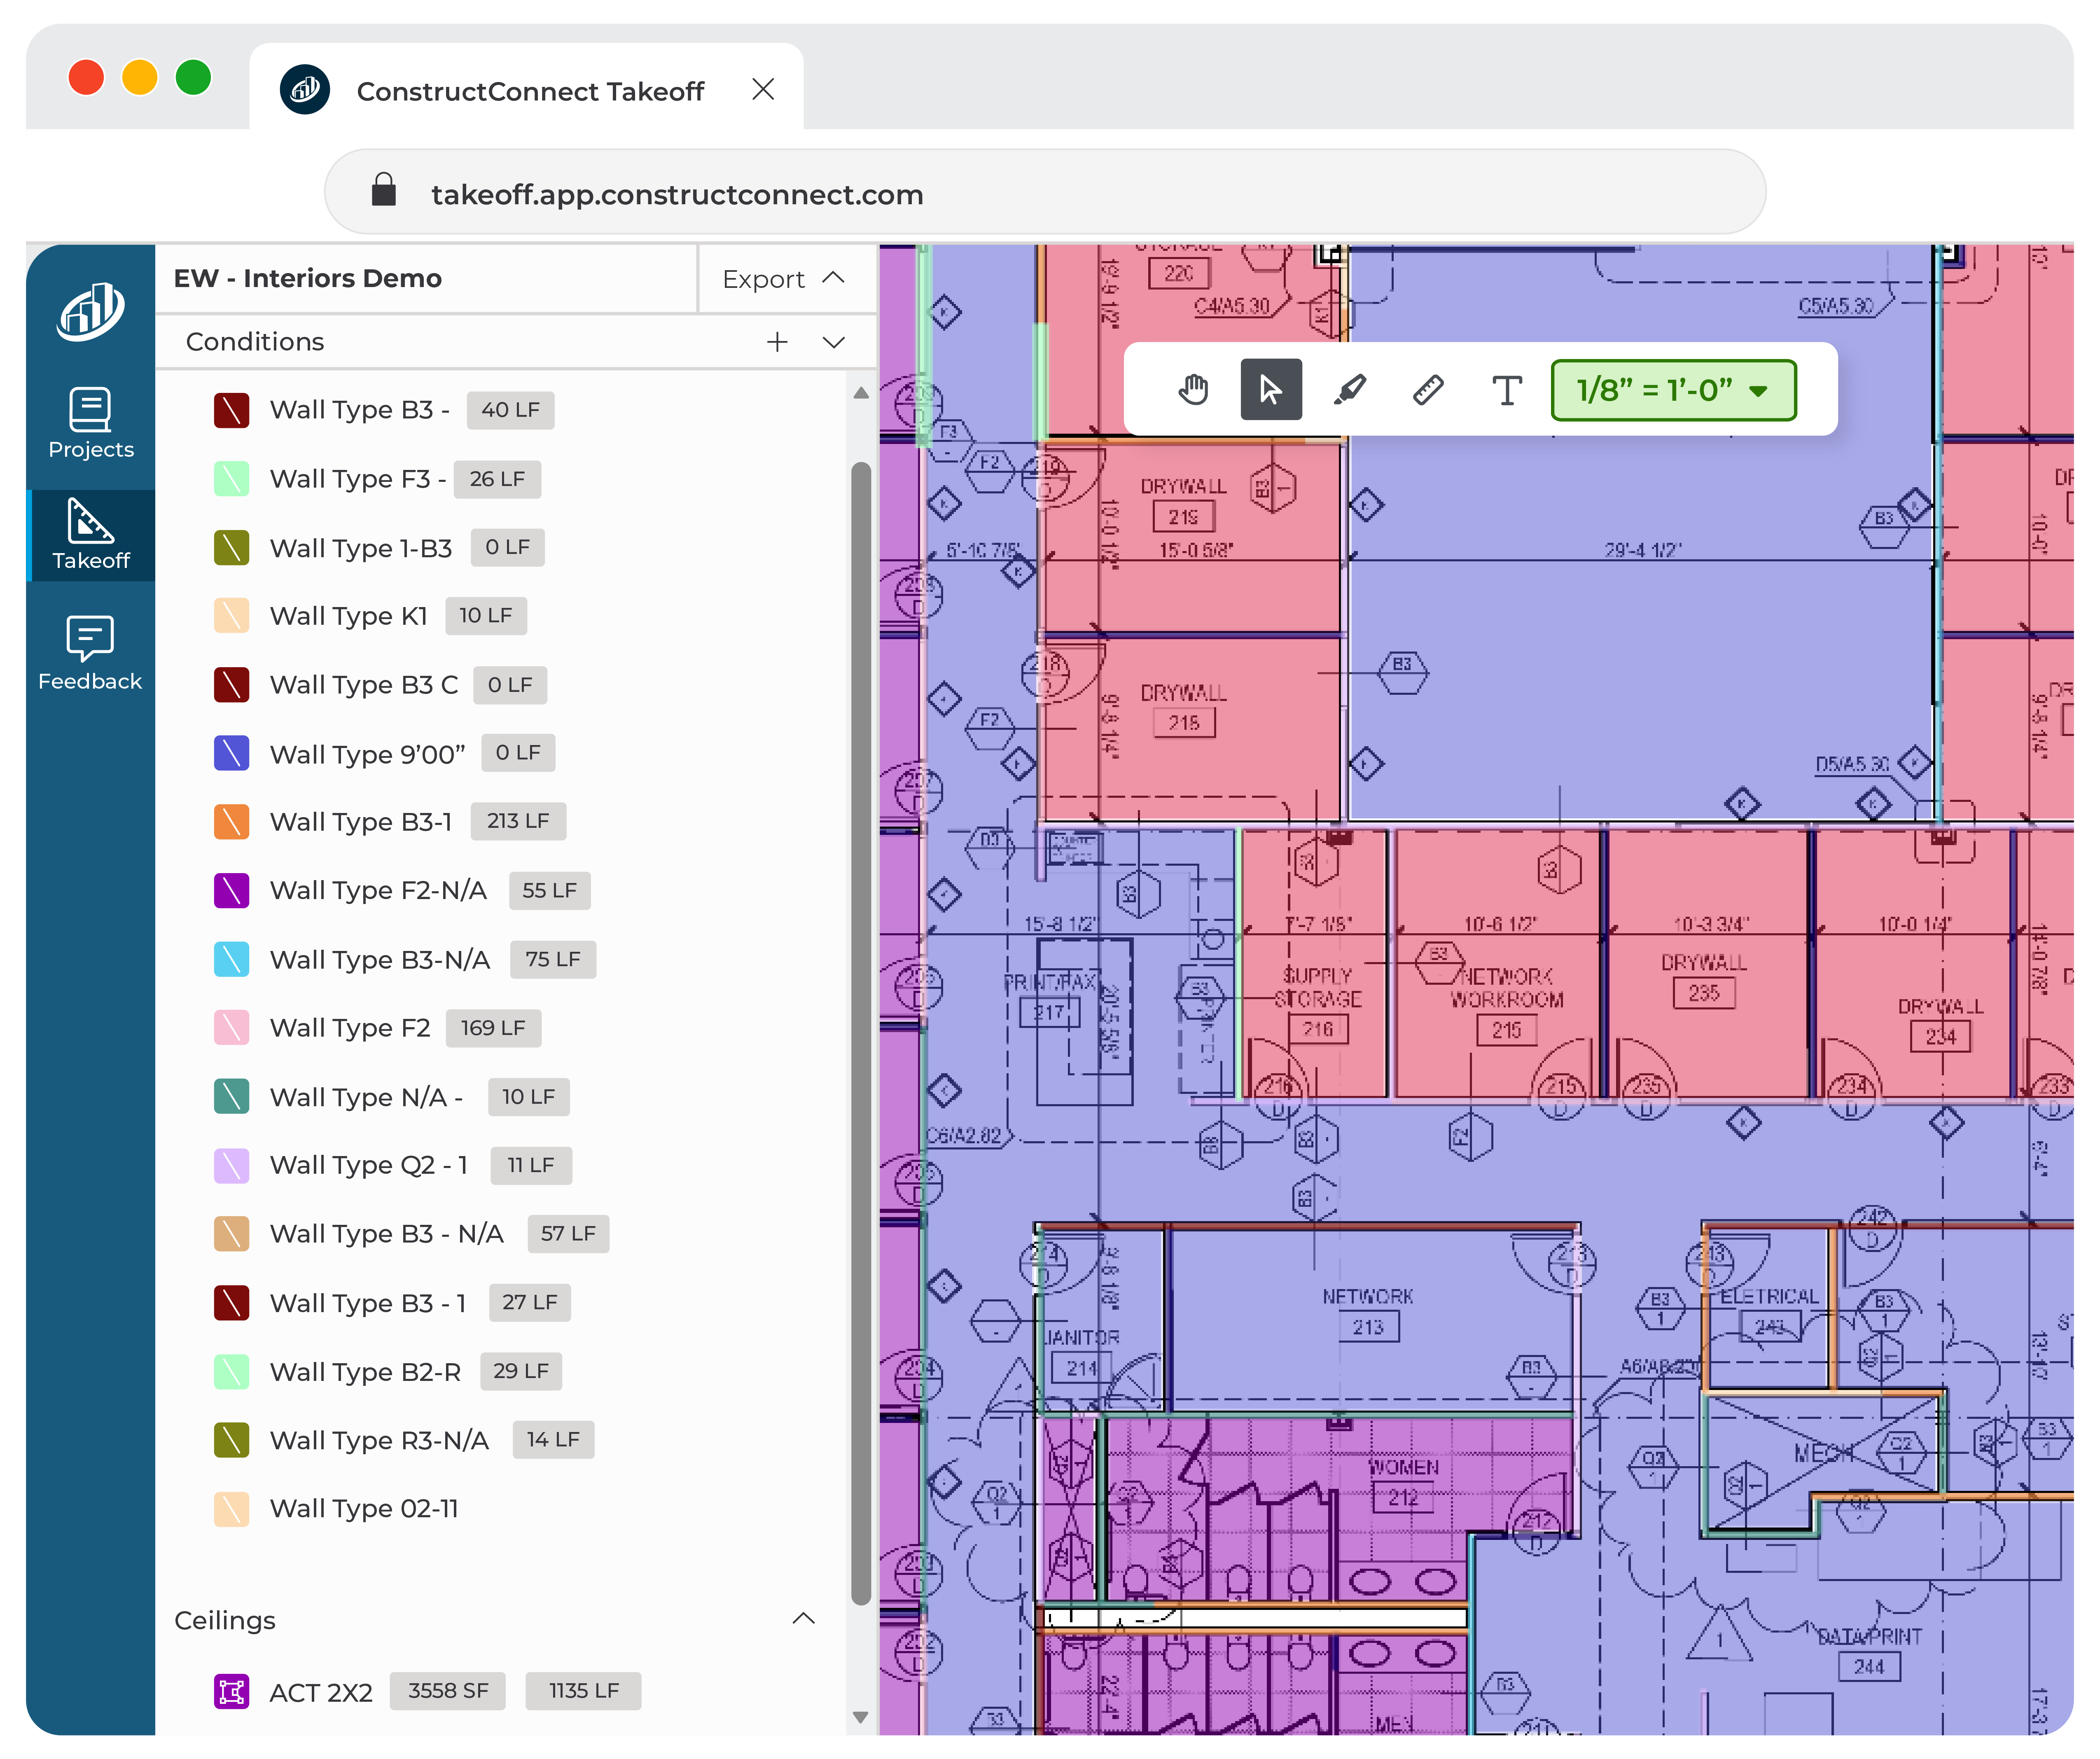Click the Wall Type B3 - N/A swatch
Image resolution: width=2100 pixels, height=1759 pixels.
(231, 1234)
